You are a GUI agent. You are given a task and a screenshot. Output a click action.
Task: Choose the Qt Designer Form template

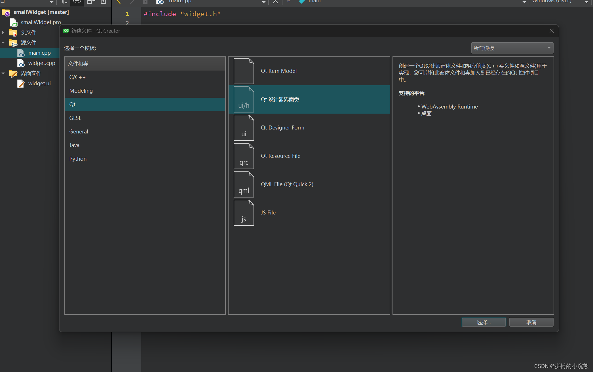click(x=309, y=128)
